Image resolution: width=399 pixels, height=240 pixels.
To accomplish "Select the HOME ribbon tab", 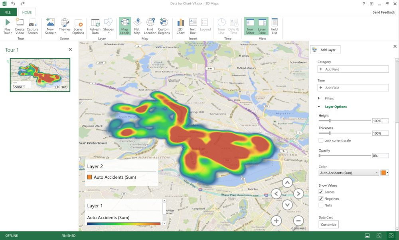I will (27, 12).
